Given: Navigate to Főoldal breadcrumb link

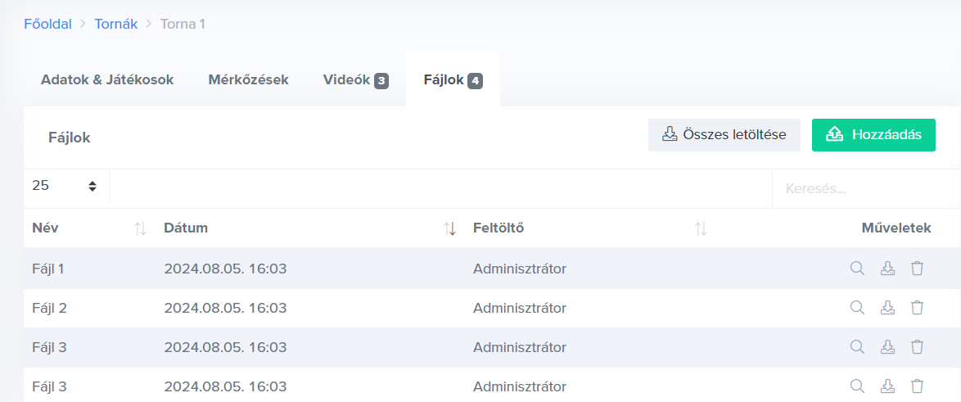Looking at the screenshot, I should coord(48,24).
